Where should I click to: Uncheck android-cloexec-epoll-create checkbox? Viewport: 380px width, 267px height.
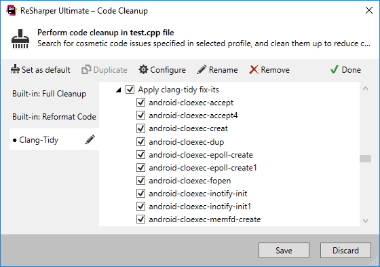(x=140, y=155)
